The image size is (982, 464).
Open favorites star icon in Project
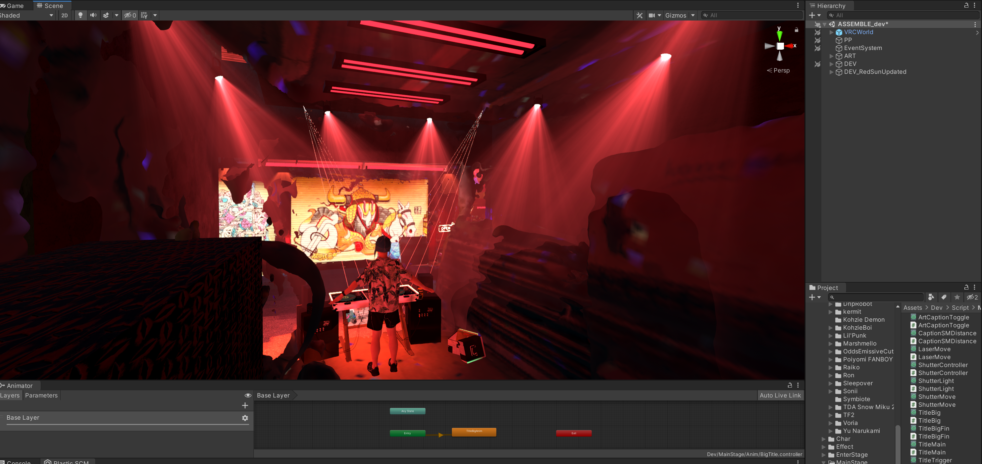pyautogui.click(x=957, y=297)
